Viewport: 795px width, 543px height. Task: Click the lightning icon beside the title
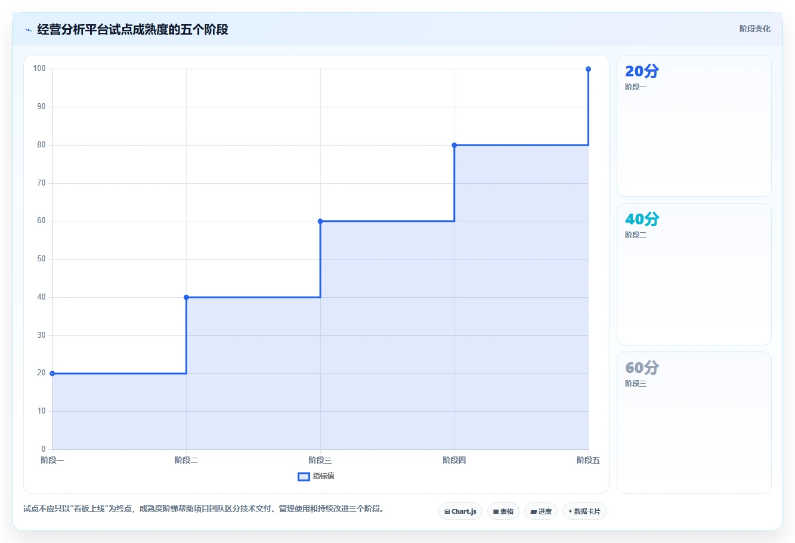(28, 30)
